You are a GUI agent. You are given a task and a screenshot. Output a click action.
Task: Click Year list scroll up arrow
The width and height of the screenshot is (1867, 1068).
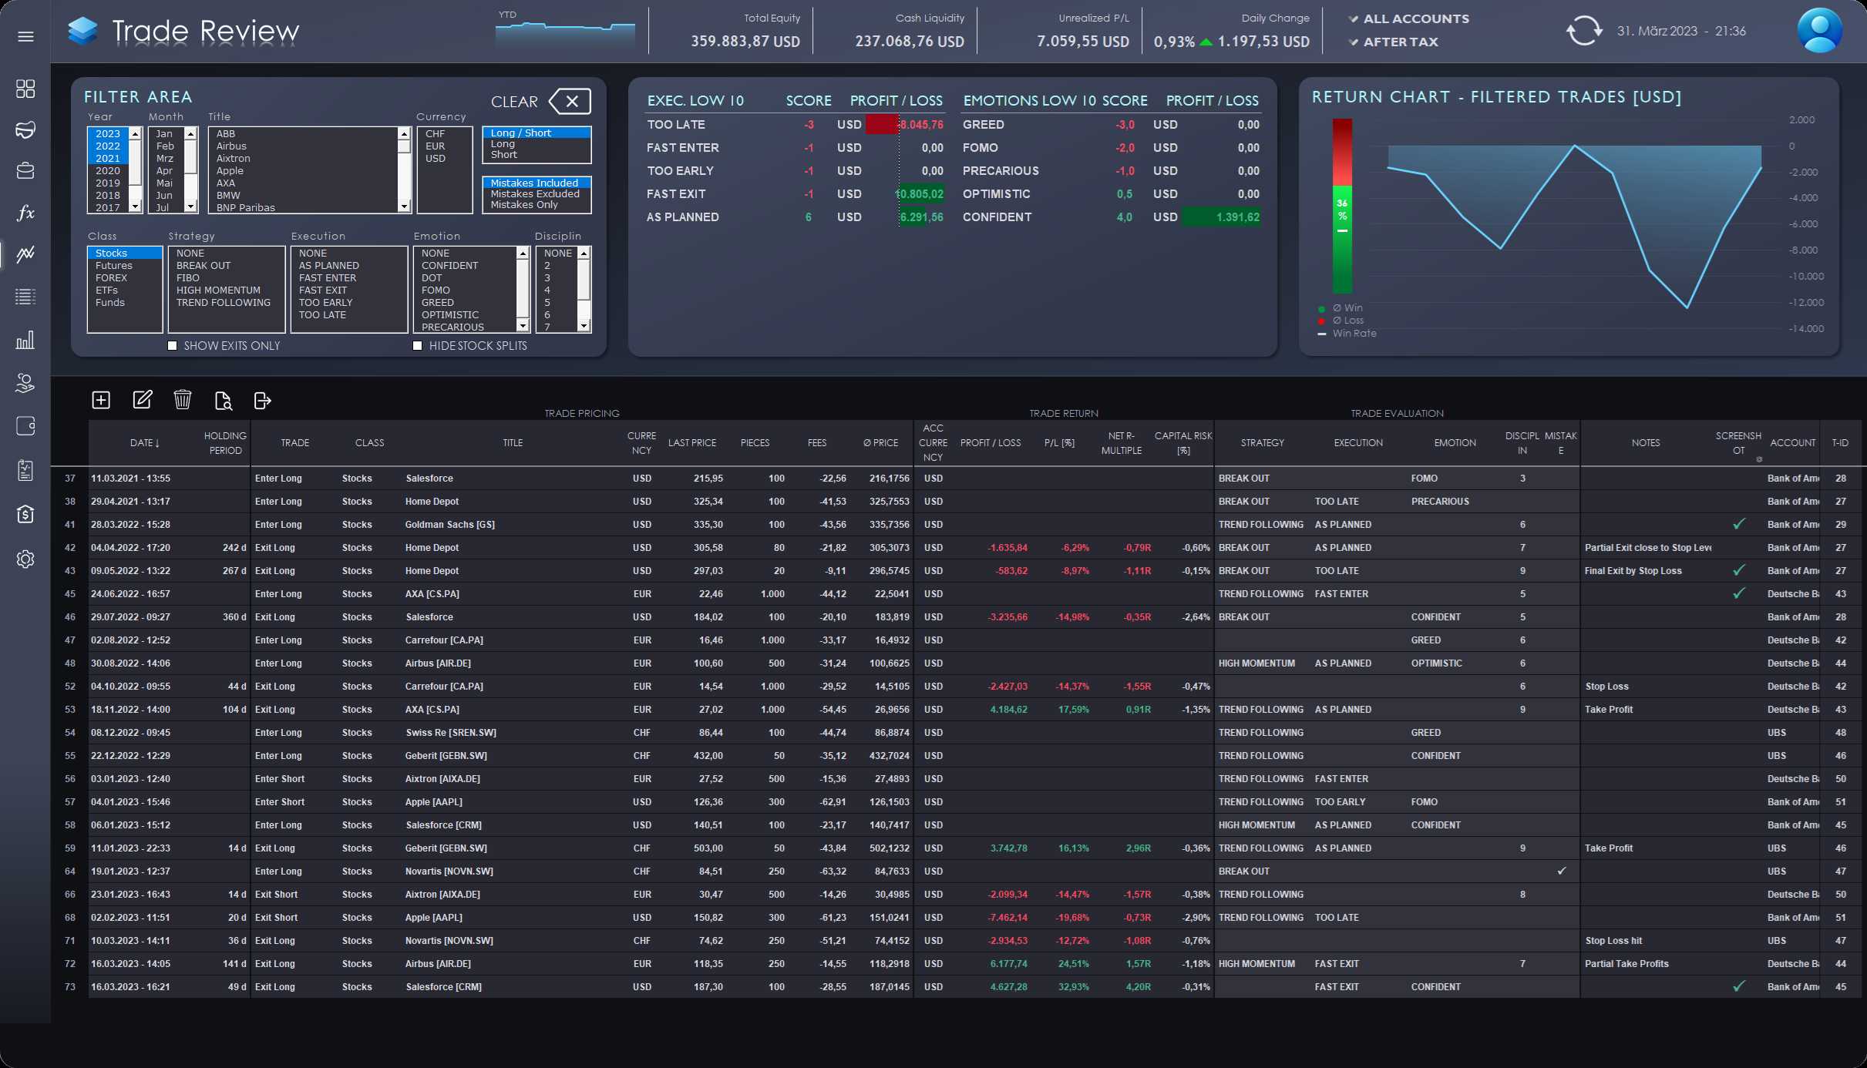click(136, 134)
